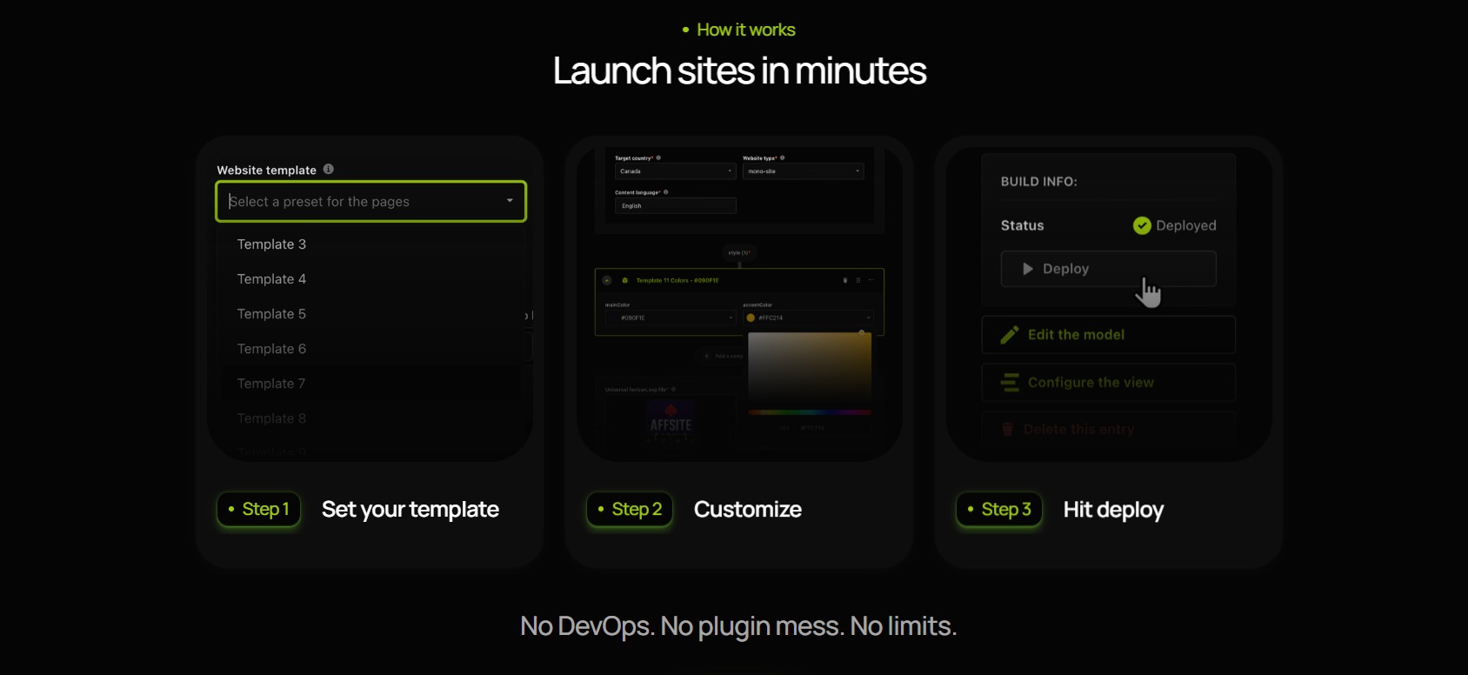The width and height of the screenshot is (1468, 675).
Task: Click the Configure the view button
Action: [1108, 383]
